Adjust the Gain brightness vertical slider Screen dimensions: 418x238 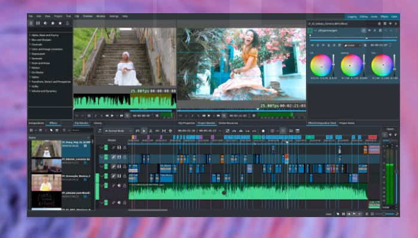pos(395,66)
